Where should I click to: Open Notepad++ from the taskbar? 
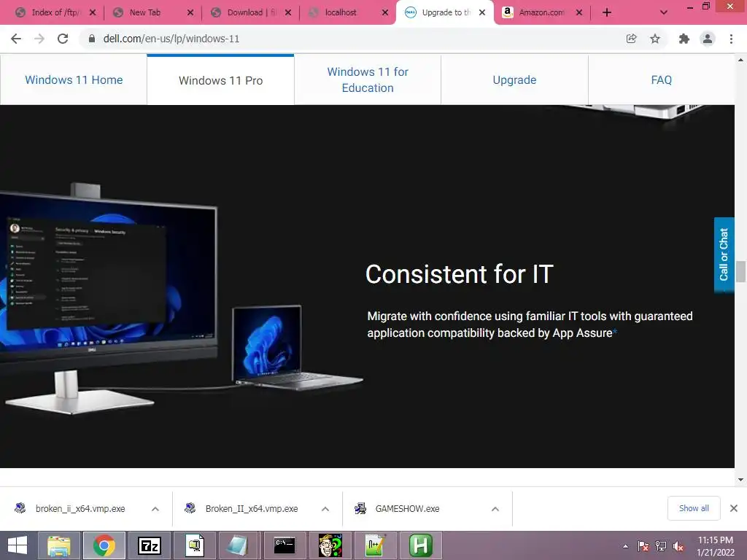click(376, 545)
